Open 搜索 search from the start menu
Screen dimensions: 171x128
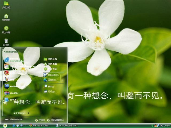pos(49,86)
